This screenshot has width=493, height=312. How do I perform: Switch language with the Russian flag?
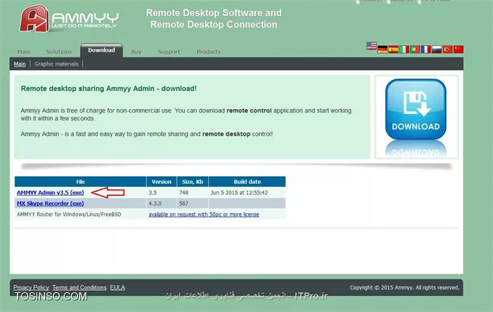pyautogui.click(x=437, y=49)
